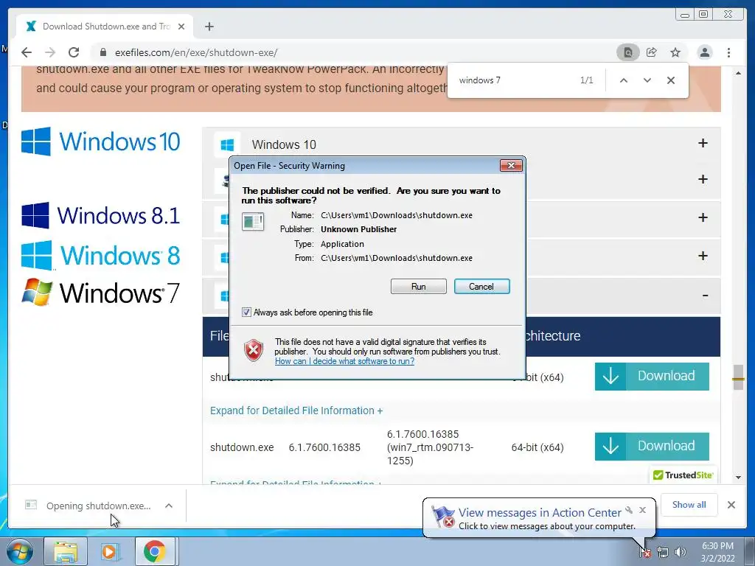The height and width of the screenshot is (566, 755).
Task: Expand the third accordion row's plus sign
Action: pyautogui.click(x=703, y=217)
